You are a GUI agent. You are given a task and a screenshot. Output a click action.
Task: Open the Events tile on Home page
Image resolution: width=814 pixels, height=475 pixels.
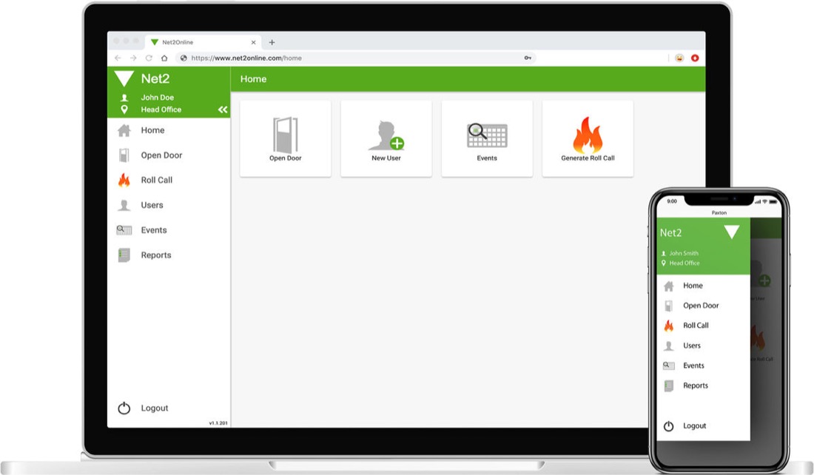click(486, 138)
